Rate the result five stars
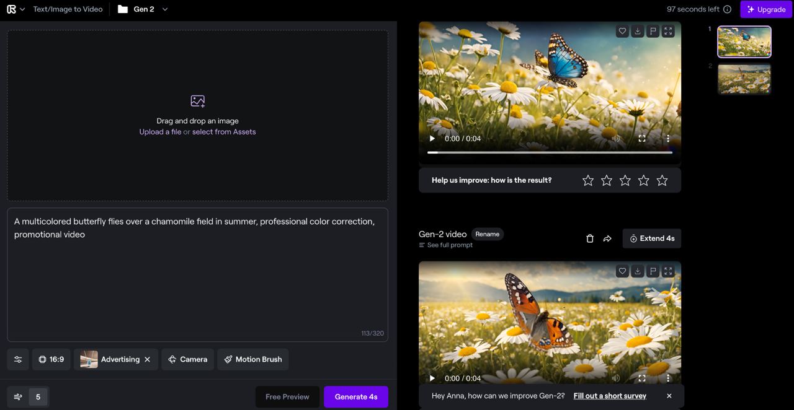Viewport: 794px width, 410px height. pos(662,180)
